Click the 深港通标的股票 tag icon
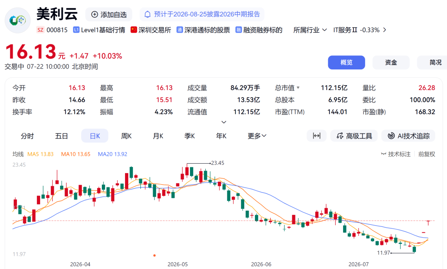The image size is (447, 269). click(180, 30)
